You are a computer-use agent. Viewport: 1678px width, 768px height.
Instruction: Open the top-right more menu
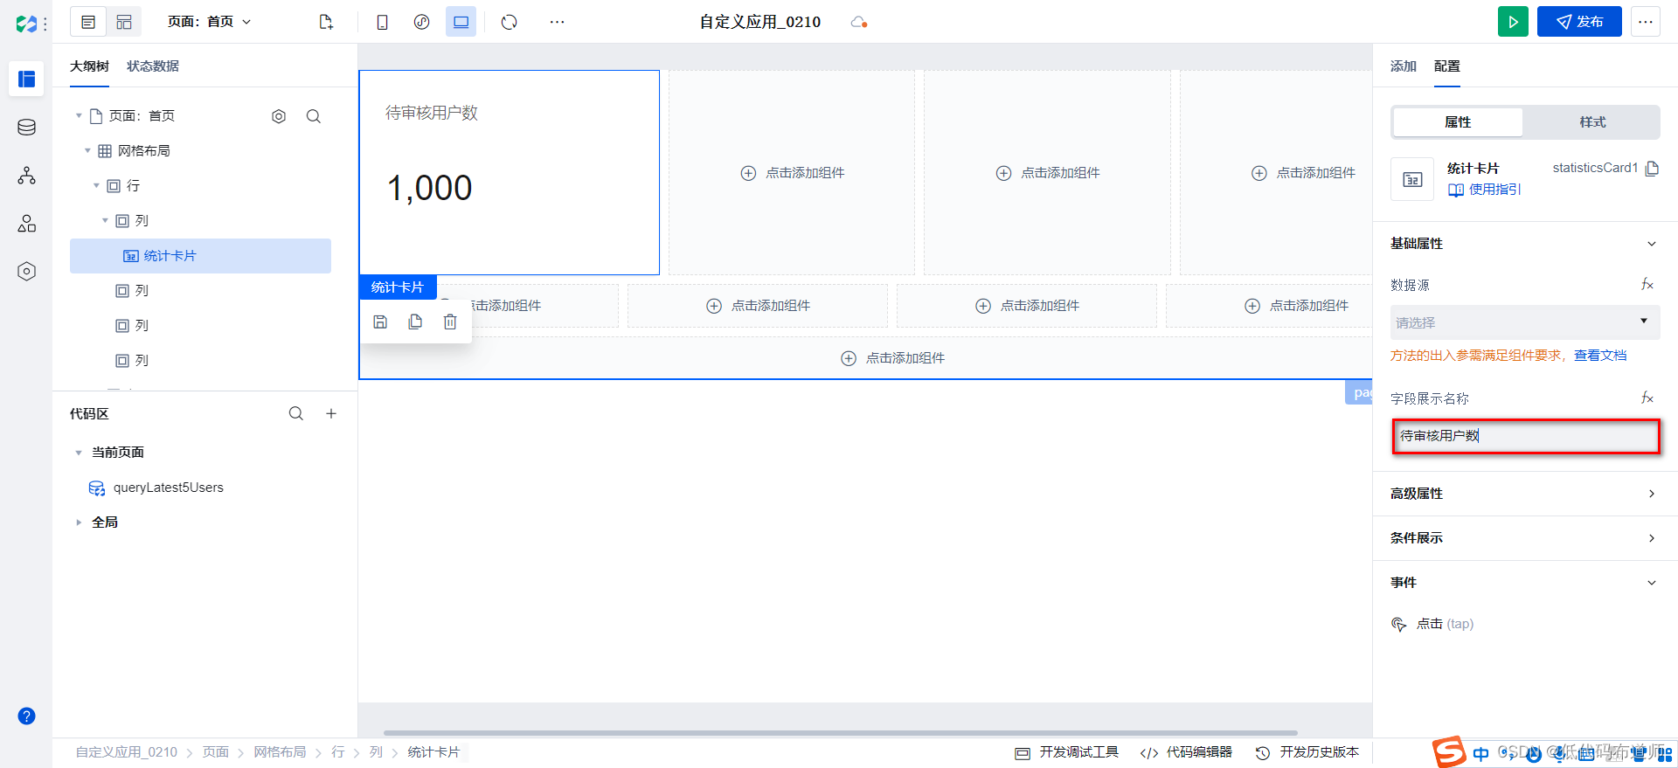(x=1646, y=22)
